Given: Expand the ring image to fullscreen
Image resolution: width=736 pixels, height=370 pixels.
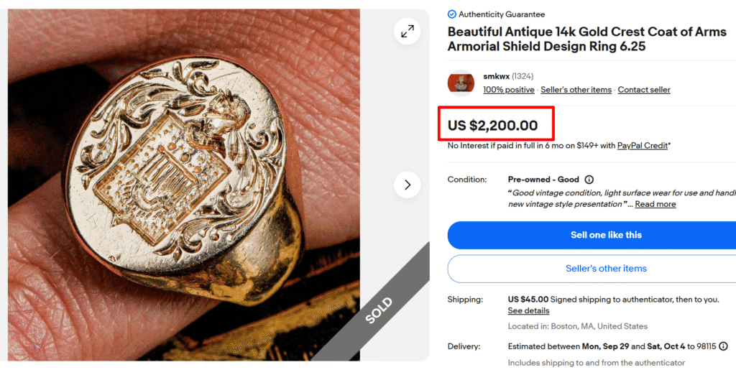Looking at the screenshot, I should [x=408, y=32].
